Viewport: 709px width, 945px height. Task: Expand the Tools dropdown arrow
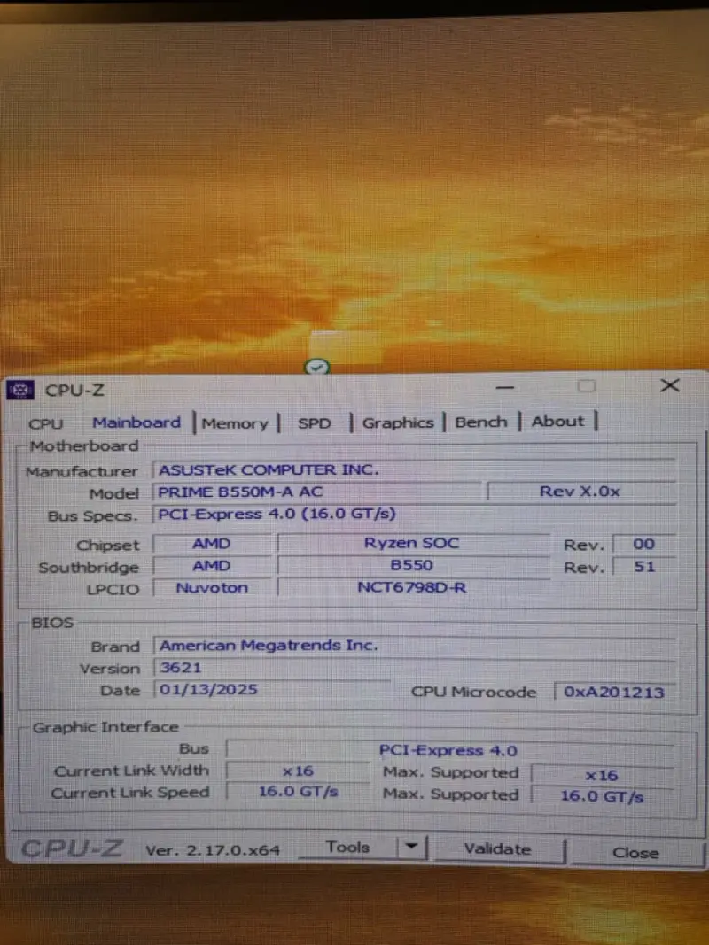[412, 847]
